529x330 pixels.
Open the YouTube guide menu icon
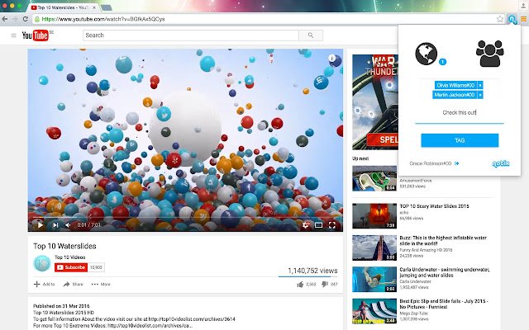click(13, 35)
